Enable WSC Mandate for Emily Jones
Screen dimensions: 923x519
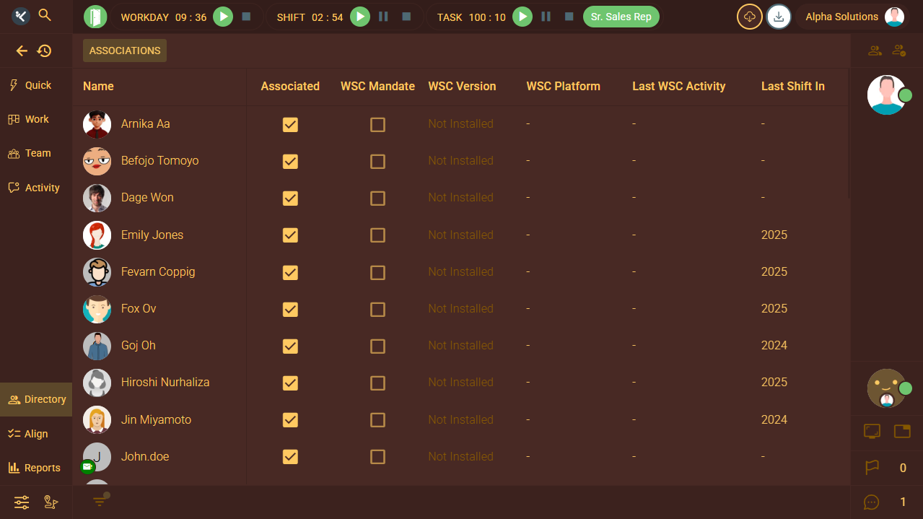[377, 235]
